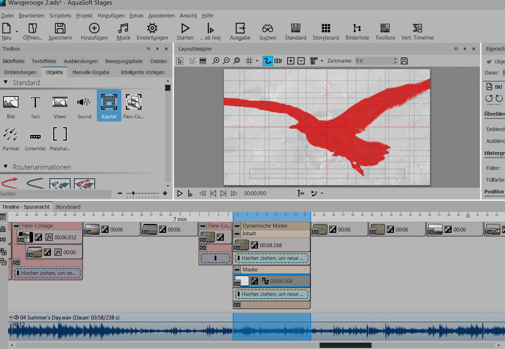Image resolution: width=505 pixels, height=349 pixels.
Task: Select the Partikel object icon
Action: (11, 135)
